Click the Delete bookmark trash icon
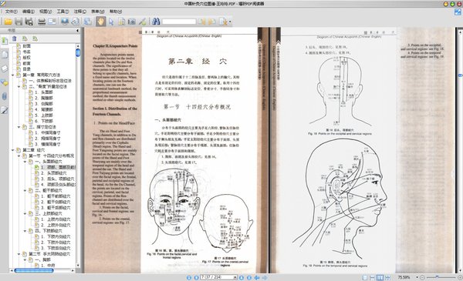The width and height of the screenshot is (463, 281). (14, 38)
